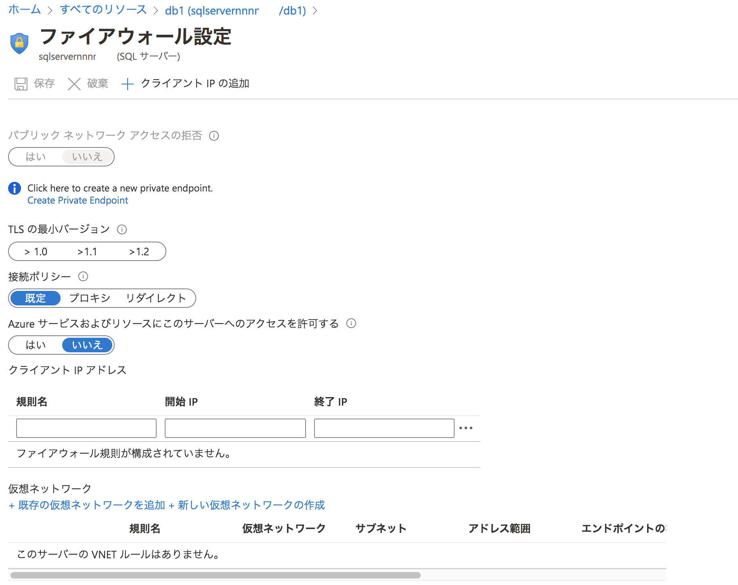The height and width of the screenshot is (585, 738).
Task: Select 既定 connection policy
Action: click(x=36, y=298)
